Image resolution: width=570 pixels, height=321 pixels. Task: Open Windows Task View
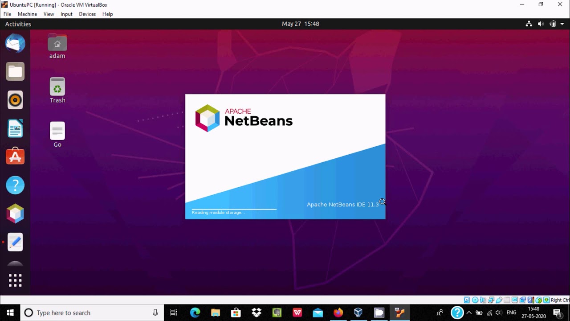(174, 313)
